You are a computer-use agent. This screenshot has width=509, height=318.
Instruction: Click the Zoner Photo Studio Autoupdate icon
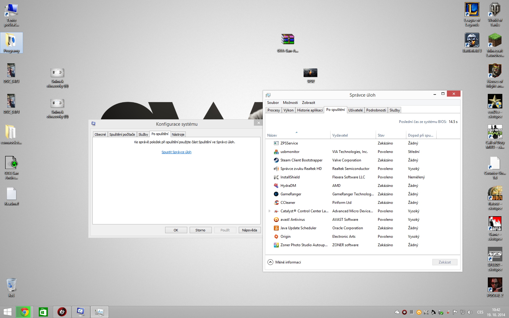coord(276,245)
